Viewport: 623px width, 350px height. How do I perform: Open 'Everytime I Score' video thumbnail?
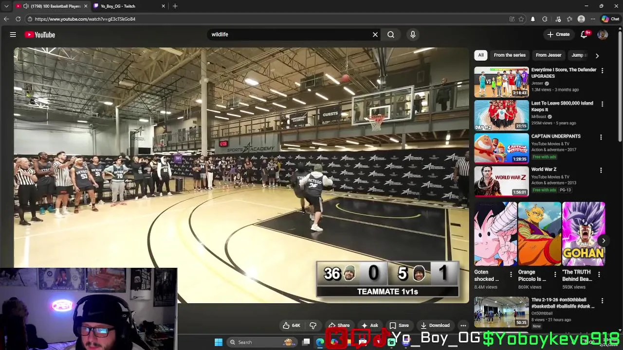tap(501, 82)
